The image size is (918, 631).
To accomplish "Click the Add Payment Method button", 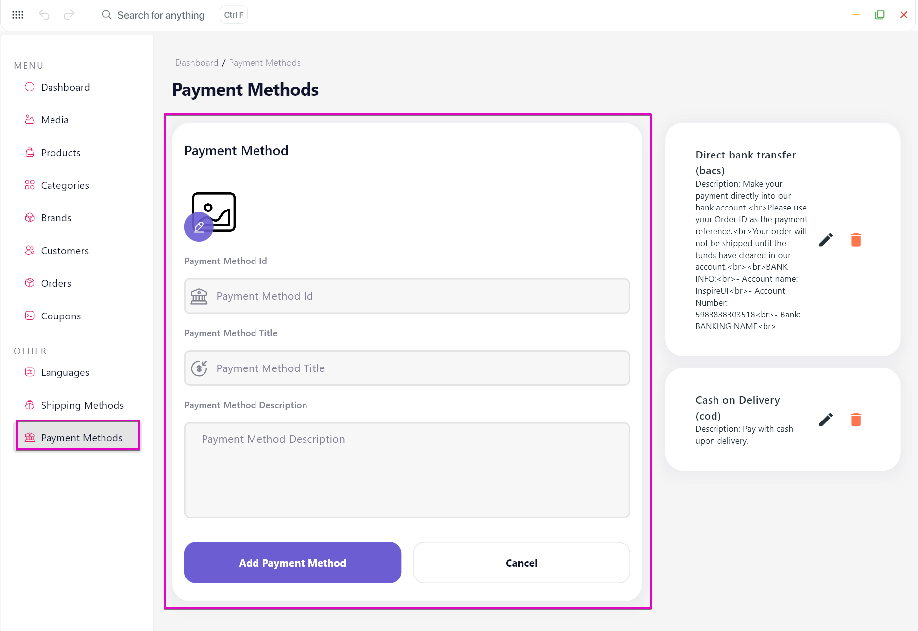I will (293, 563).
